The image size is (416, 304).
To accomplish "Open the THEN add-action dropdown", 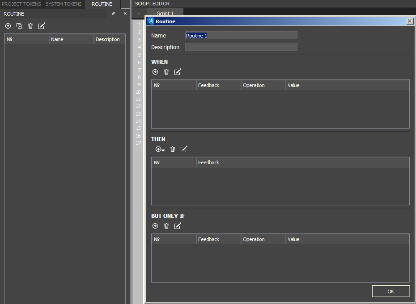I will pos(160,149).
